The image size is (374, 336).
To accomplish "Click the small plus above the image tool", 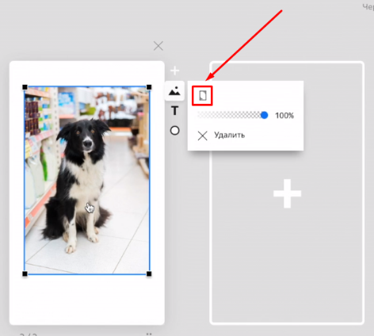I will point(174,71).
